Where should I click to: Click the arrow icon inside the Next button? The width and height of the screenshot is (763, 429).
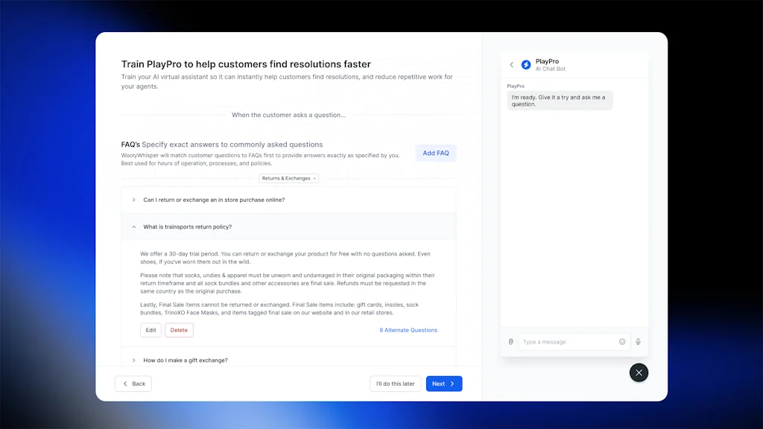click(x=452, y=383)
